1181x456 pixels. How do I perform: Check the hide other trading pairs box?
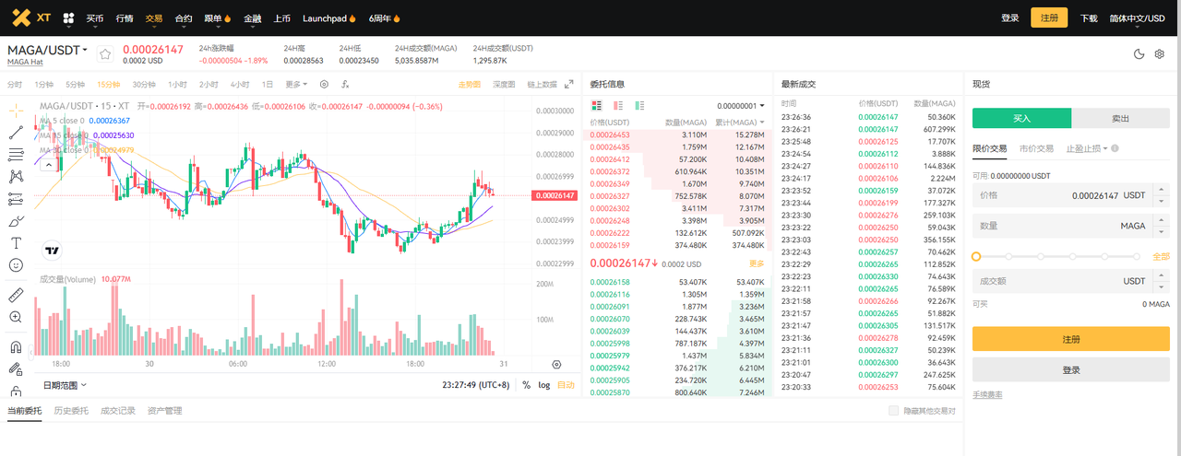[x=892, y=411]
